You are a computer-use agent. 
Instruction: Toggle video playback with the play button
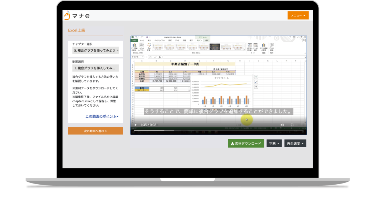tap(135, 125)
